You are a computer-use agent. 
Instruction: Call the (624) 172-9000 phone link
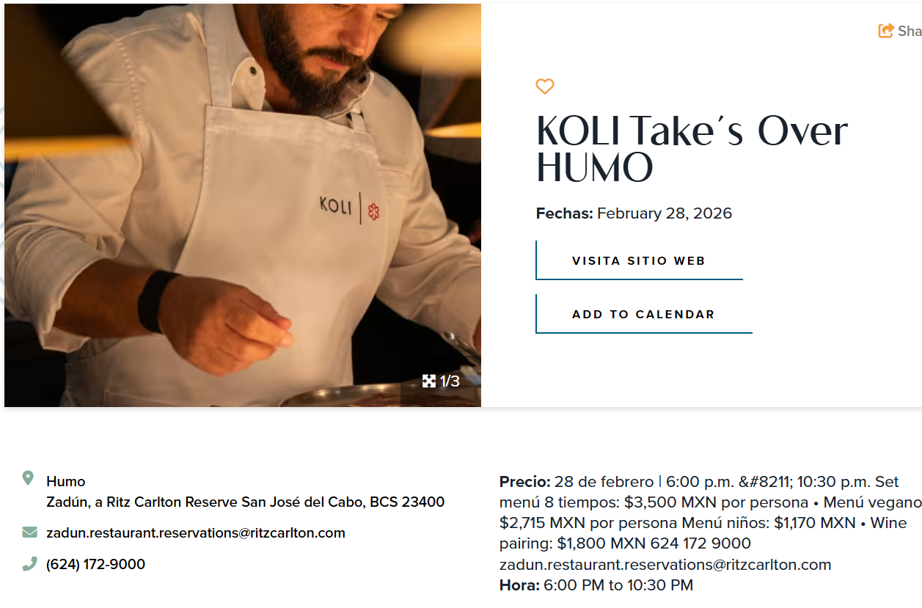coord(95,564)
